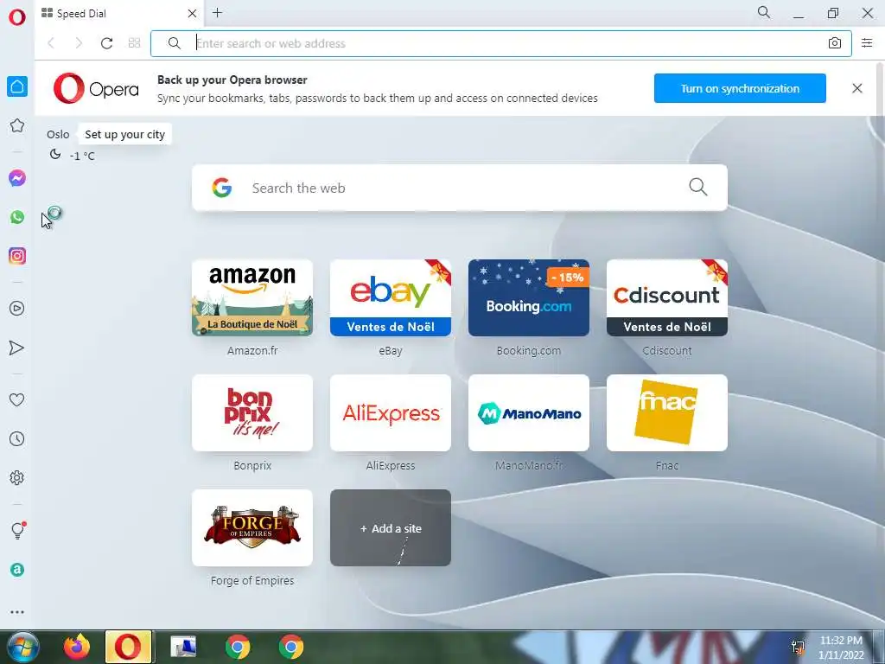Take a snapshot with camera icon

[x=835, y=43]
